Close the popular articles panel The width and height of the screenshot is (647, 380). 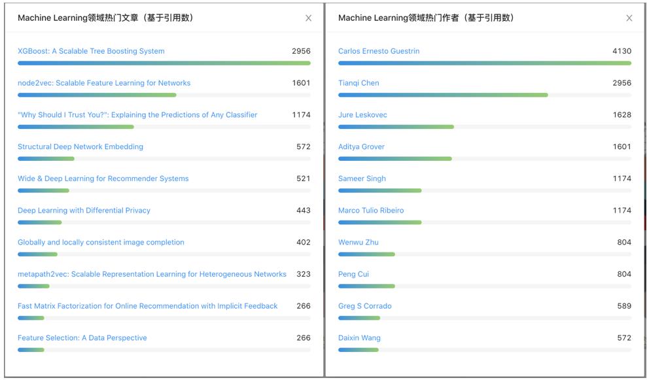click(x=308, y=18)
